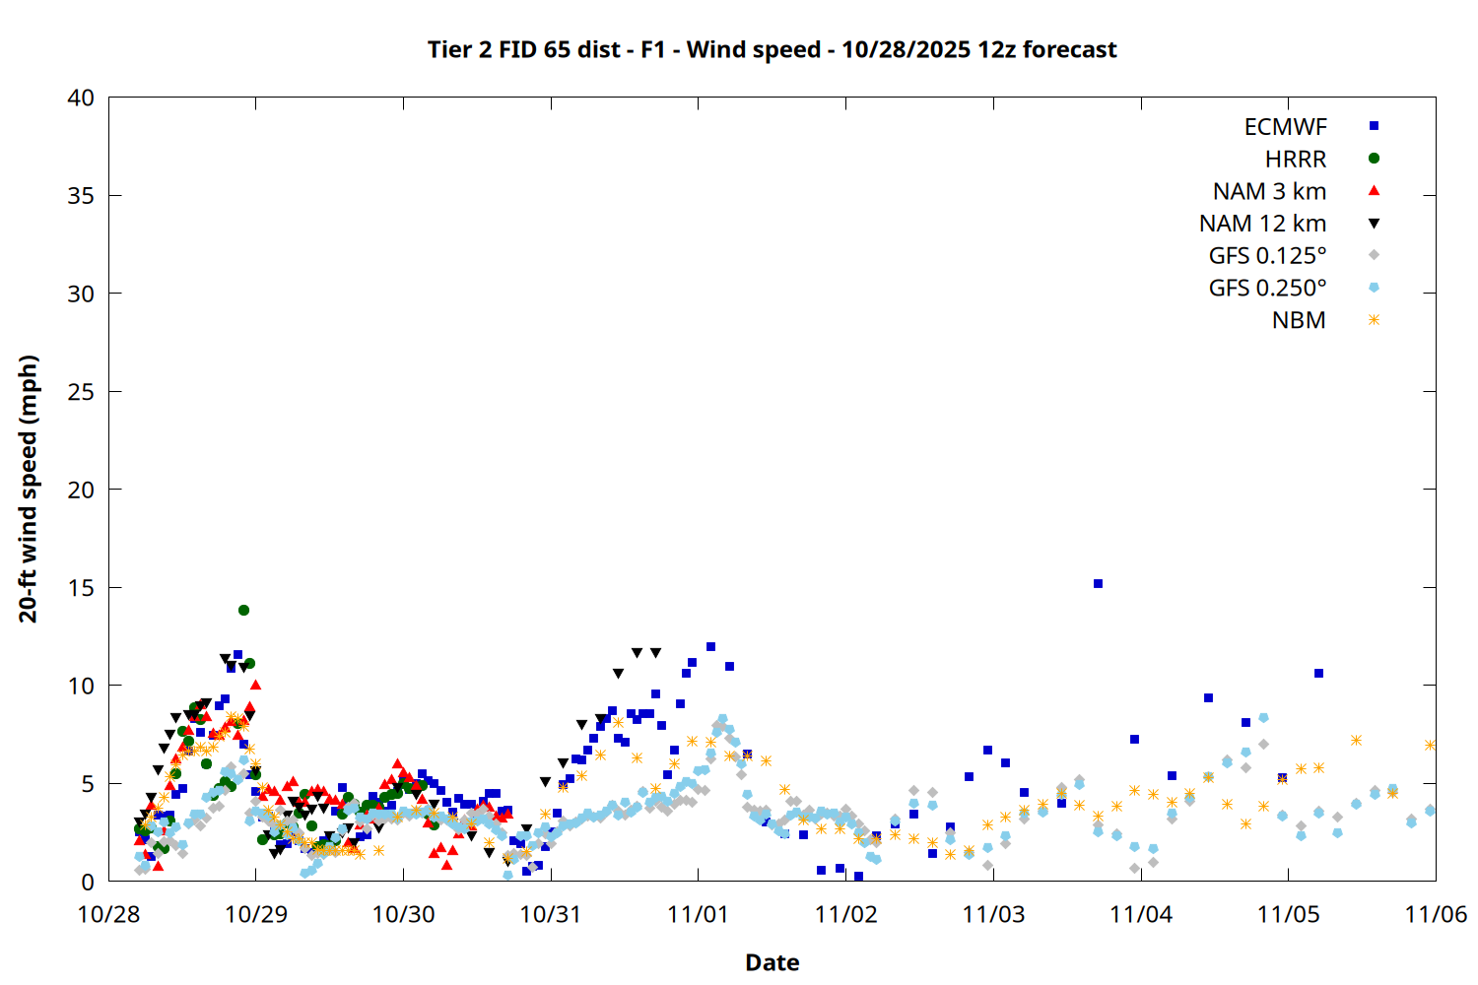Click the "Date" x-axis title

point(772,962)
